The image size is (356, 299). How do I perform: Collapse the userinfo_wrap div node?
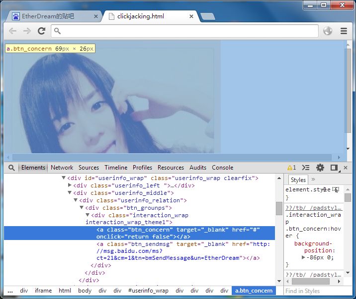tap(64, 178)
